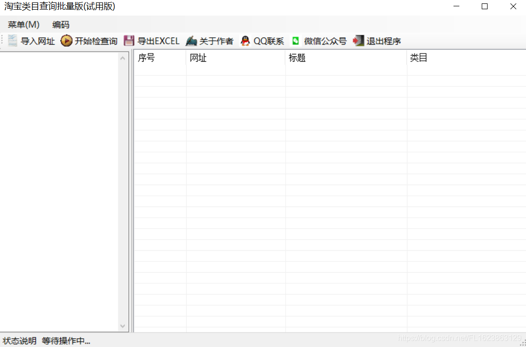Click the 序号 column header
The image size is (526, 347).
click(x=160, y=58)
